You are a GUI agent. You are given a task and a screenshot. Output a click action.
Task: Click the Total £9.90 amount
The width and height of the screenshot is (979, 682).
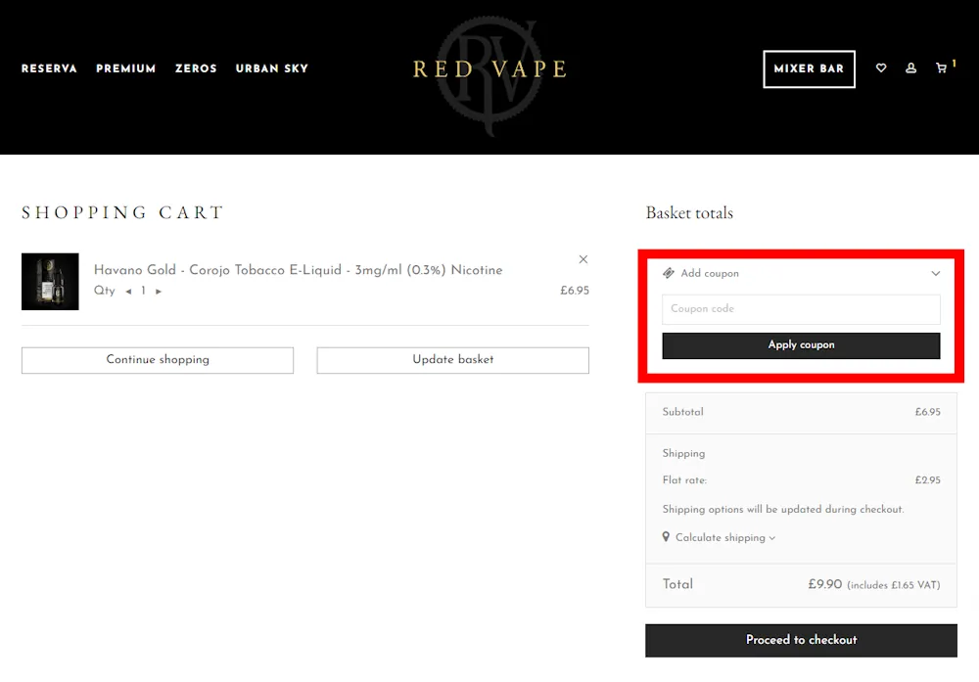click(x=824, y=584)
